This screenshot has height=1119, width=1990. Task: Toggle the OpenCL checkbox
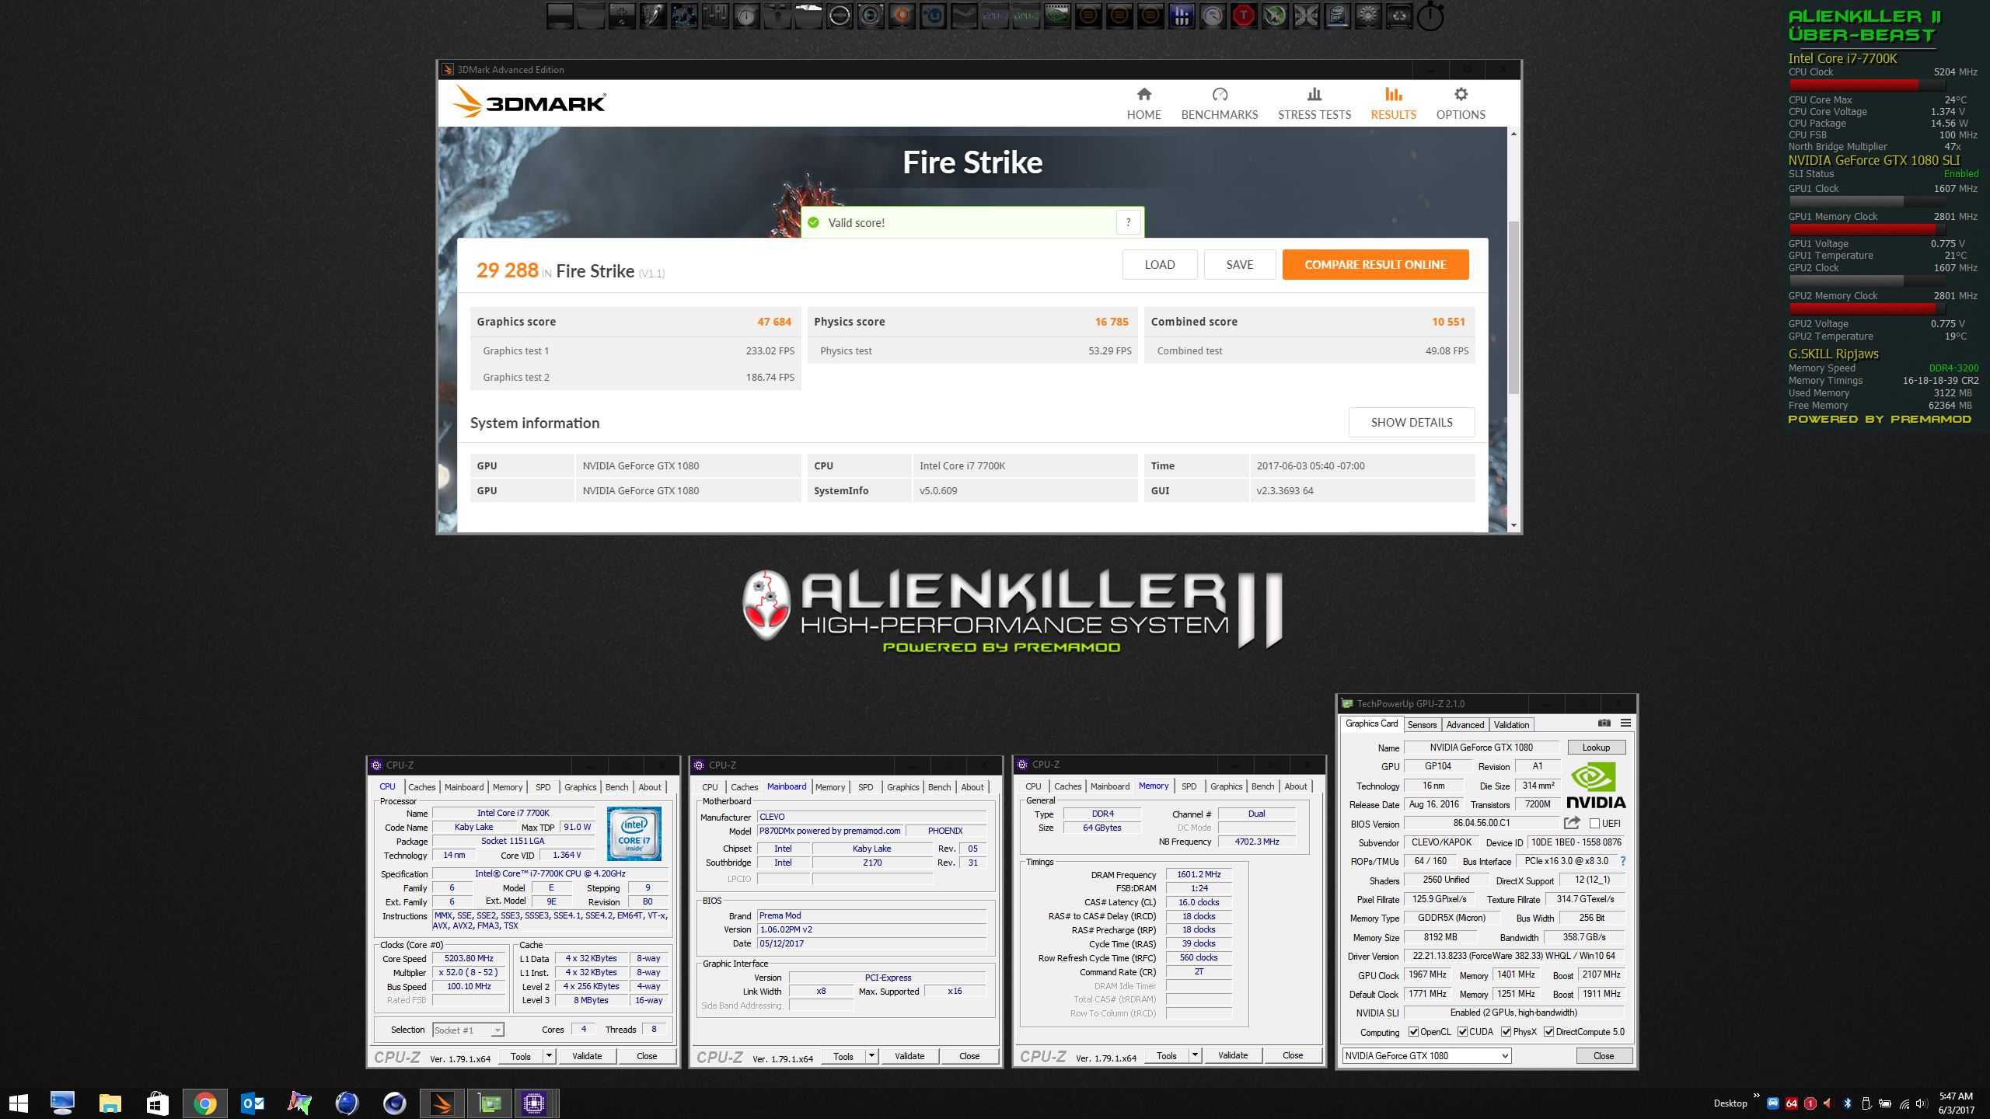(1414, 1032)
